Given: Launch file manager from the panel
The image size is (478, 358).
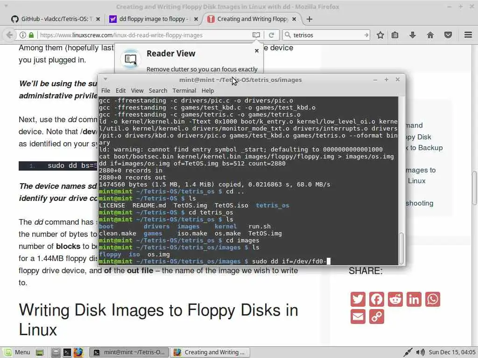Looking at the screenshot, I should tap(56, 352).
